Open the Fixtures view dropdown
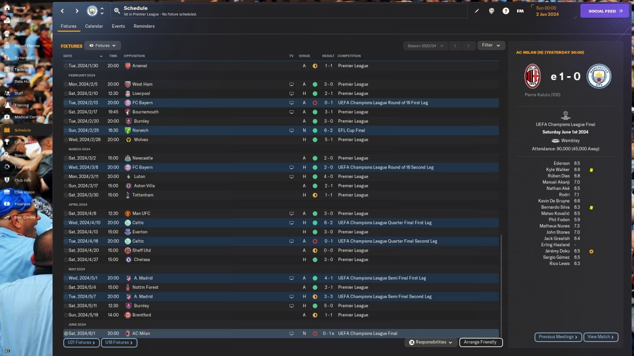Viewport: 634px width, 356px height. pyautogui.click(x=103, y=45)
